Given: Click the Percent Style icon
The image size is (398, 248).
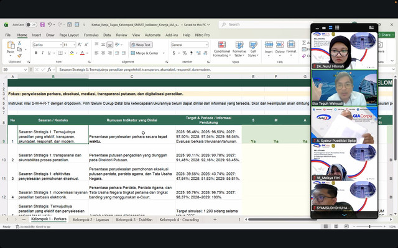Looking at the screenshot, I should click(185, 53).
